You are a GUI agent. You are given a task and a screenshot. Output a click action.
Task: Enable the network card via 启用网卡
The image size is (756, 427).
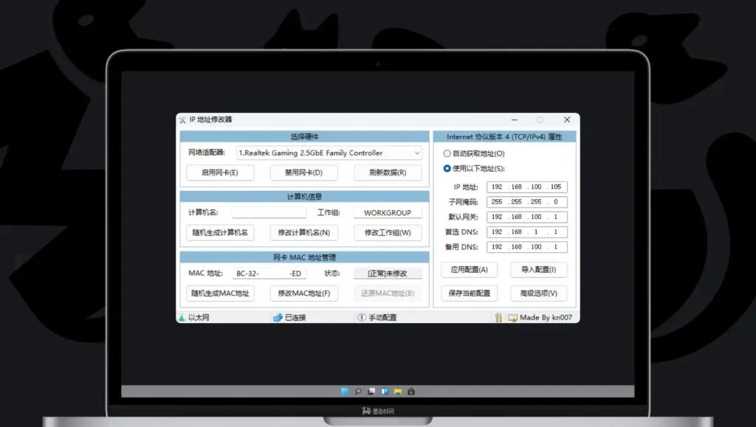click(220, 173)
